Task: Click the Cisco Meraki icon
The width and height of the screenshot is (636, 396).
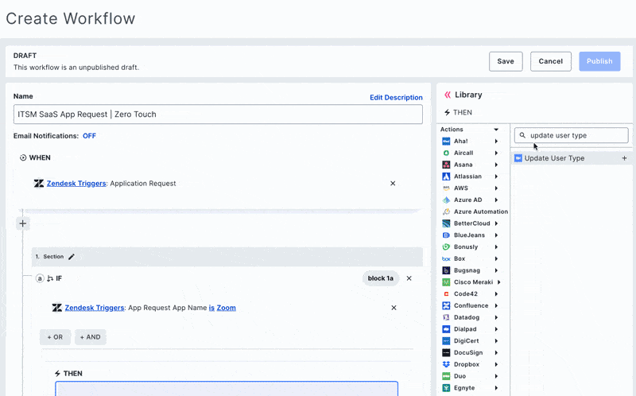Action: pos(446,282)
